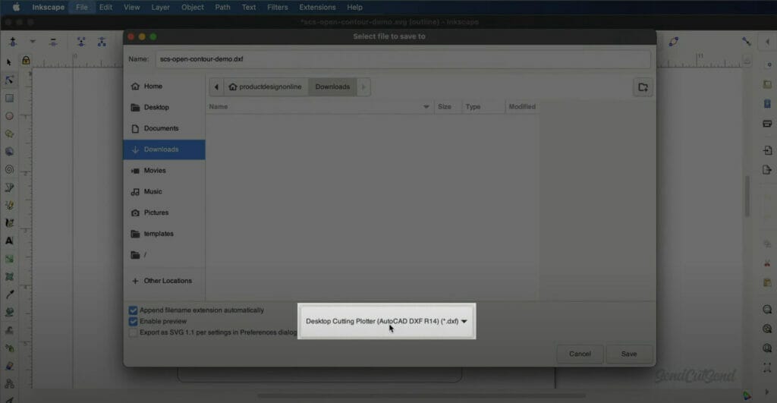
Task: Select the Spiral tool
Action: click(x=10, y=169)
